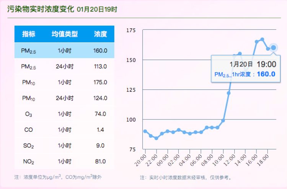Click the 指标 column header
287x189 pixels.
click(x=29, y=34)
